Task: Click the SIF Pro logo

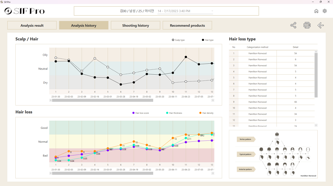Action: coord(25,11)
